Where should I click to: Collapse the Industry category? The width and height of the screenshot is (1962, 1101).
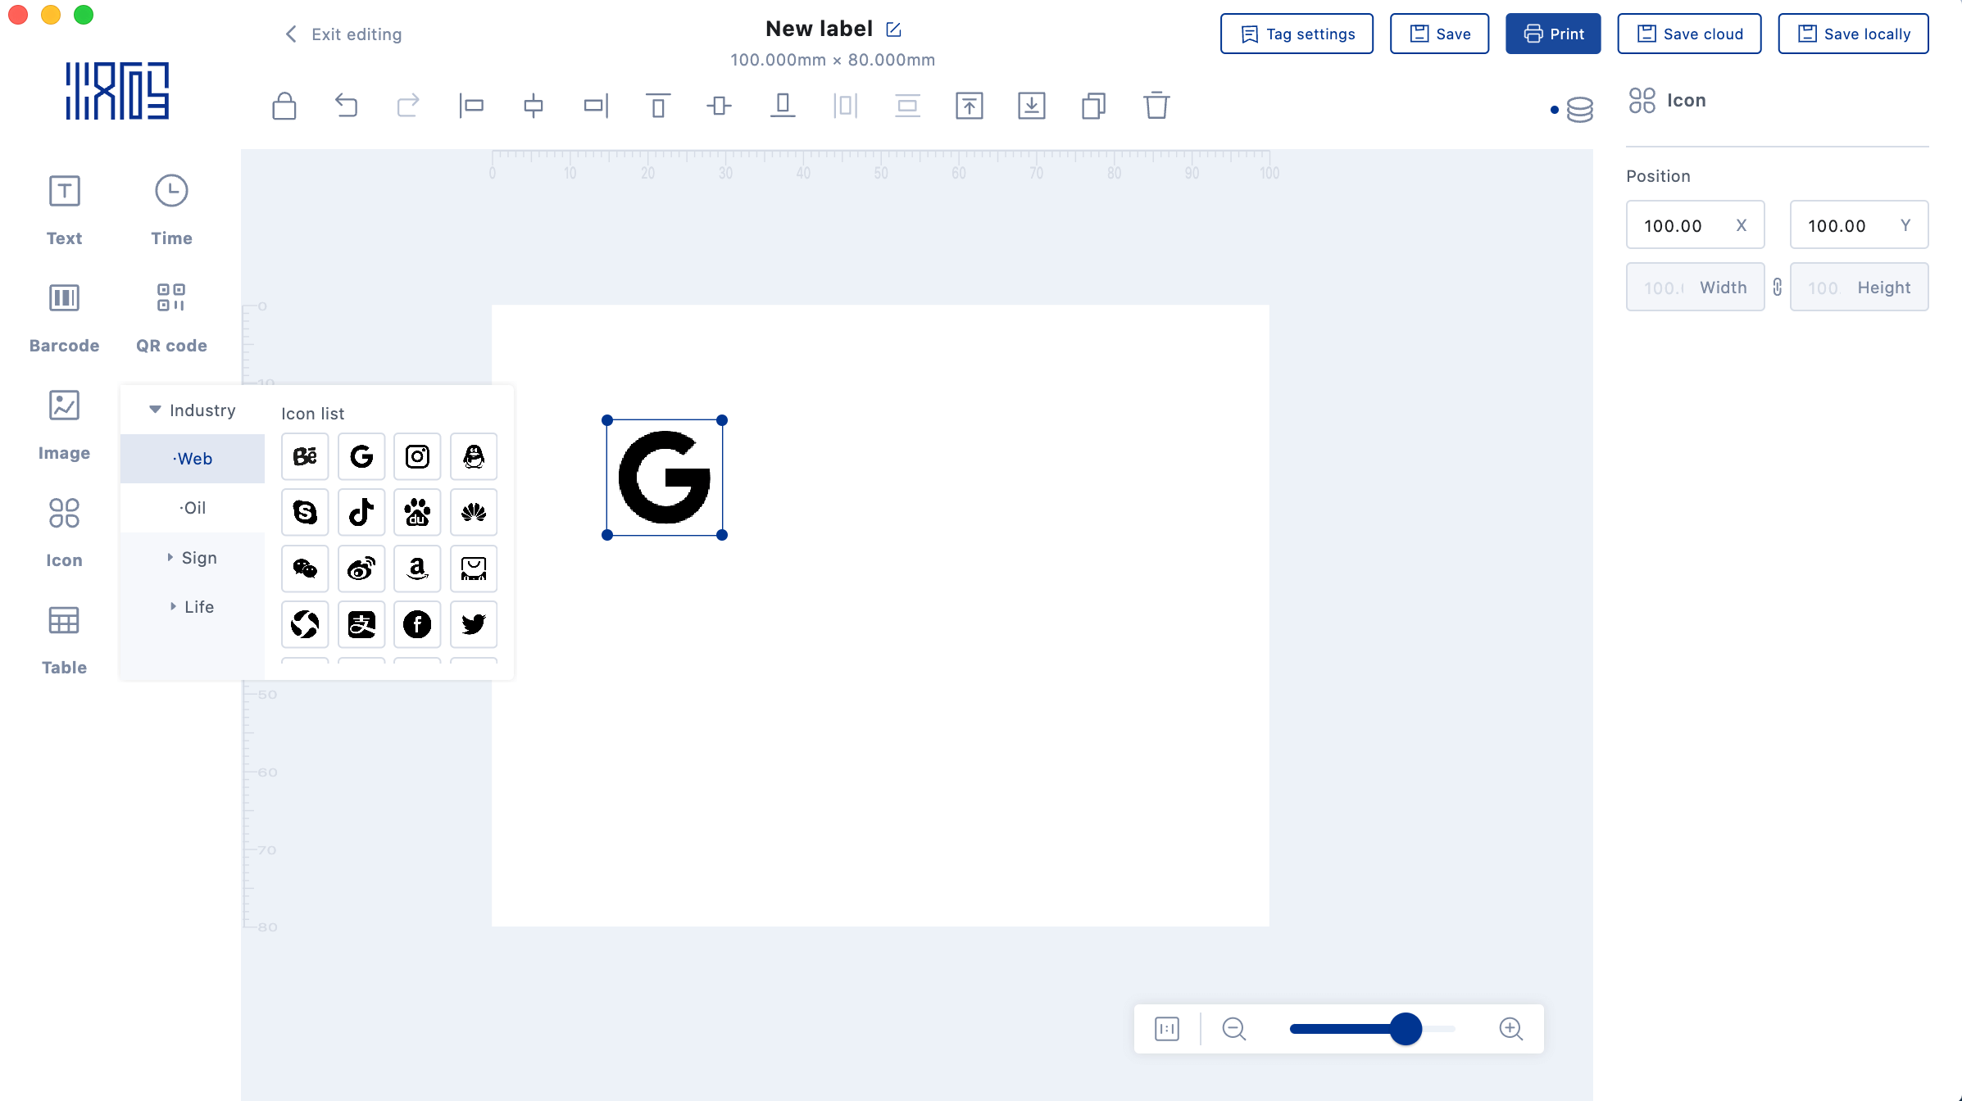[x=193, y=410]
